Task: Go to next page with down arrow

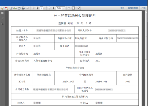Action: [37, 8]
